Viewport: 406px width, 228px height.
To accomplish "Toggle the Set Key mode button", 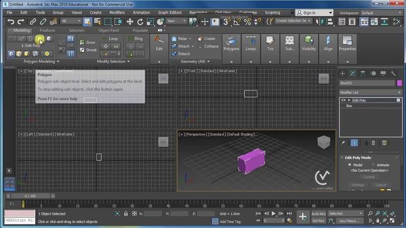I will [x=318, y=221].
